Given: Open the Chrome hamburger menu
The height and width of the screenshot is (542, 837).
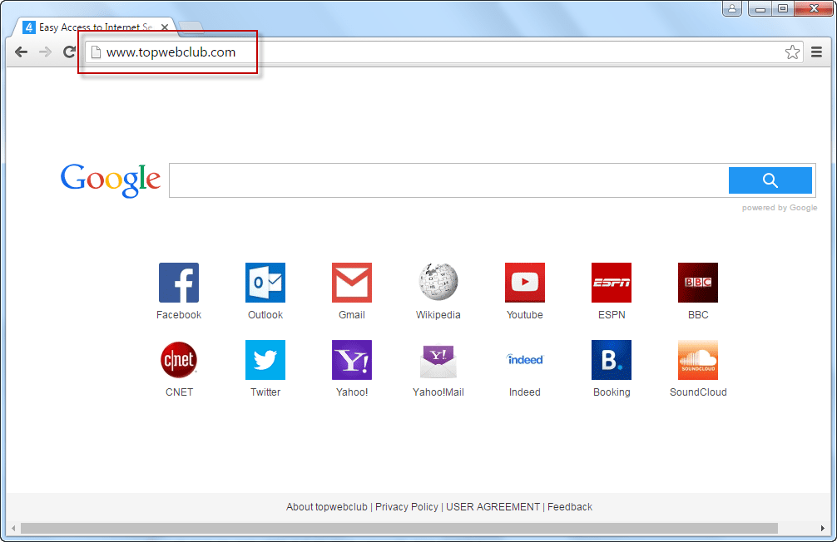Looking at the screenshot, I should (816, 52).
